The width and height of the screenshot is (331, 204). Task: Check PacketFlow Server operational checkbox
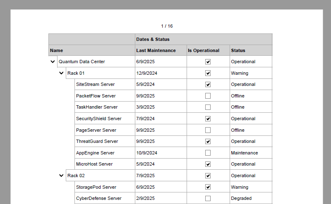(208, 96)
